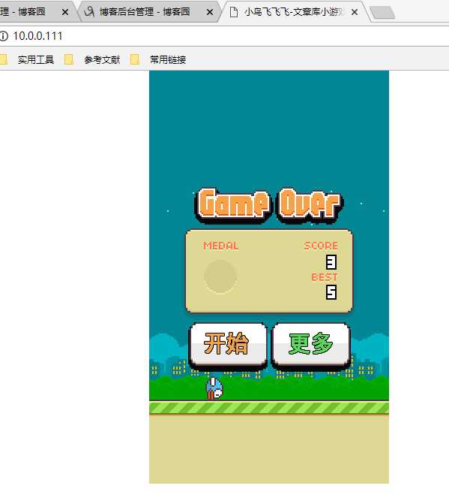Click the SCORE label

(x=321, y=246)
